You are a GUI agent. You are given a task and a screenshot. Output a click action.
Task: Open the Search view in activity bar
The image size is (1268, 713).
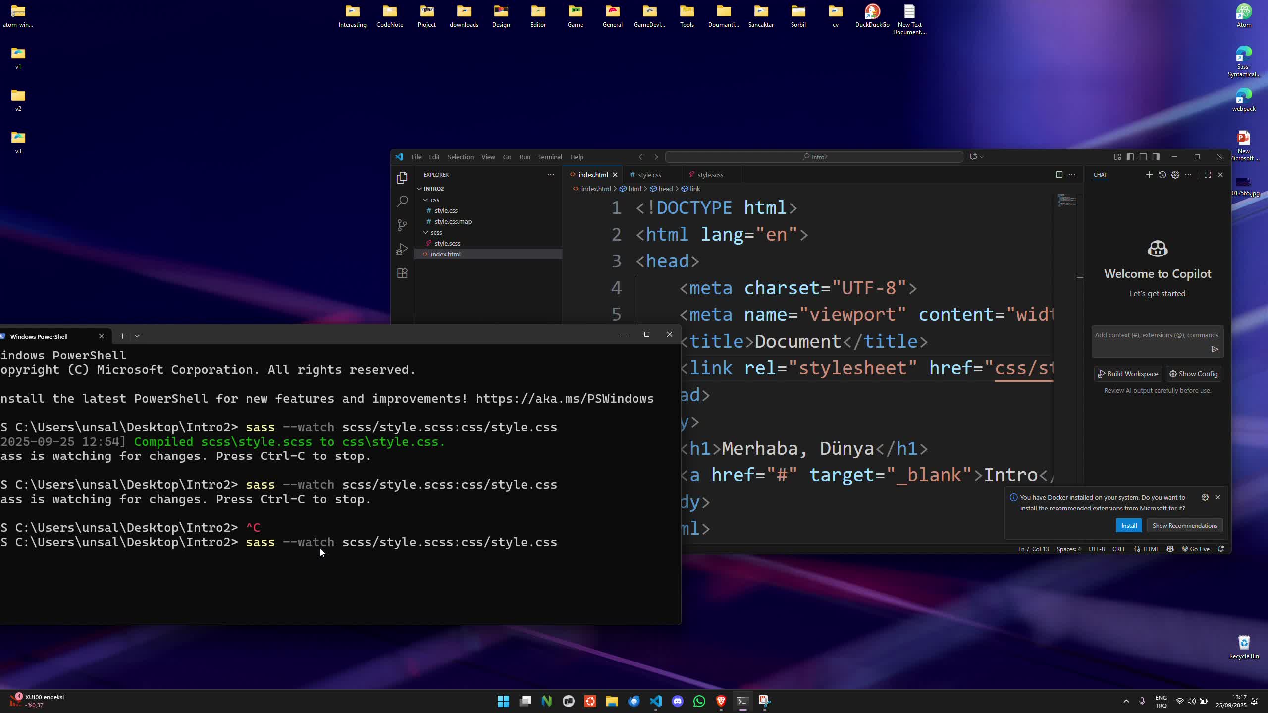click(402, 201)
